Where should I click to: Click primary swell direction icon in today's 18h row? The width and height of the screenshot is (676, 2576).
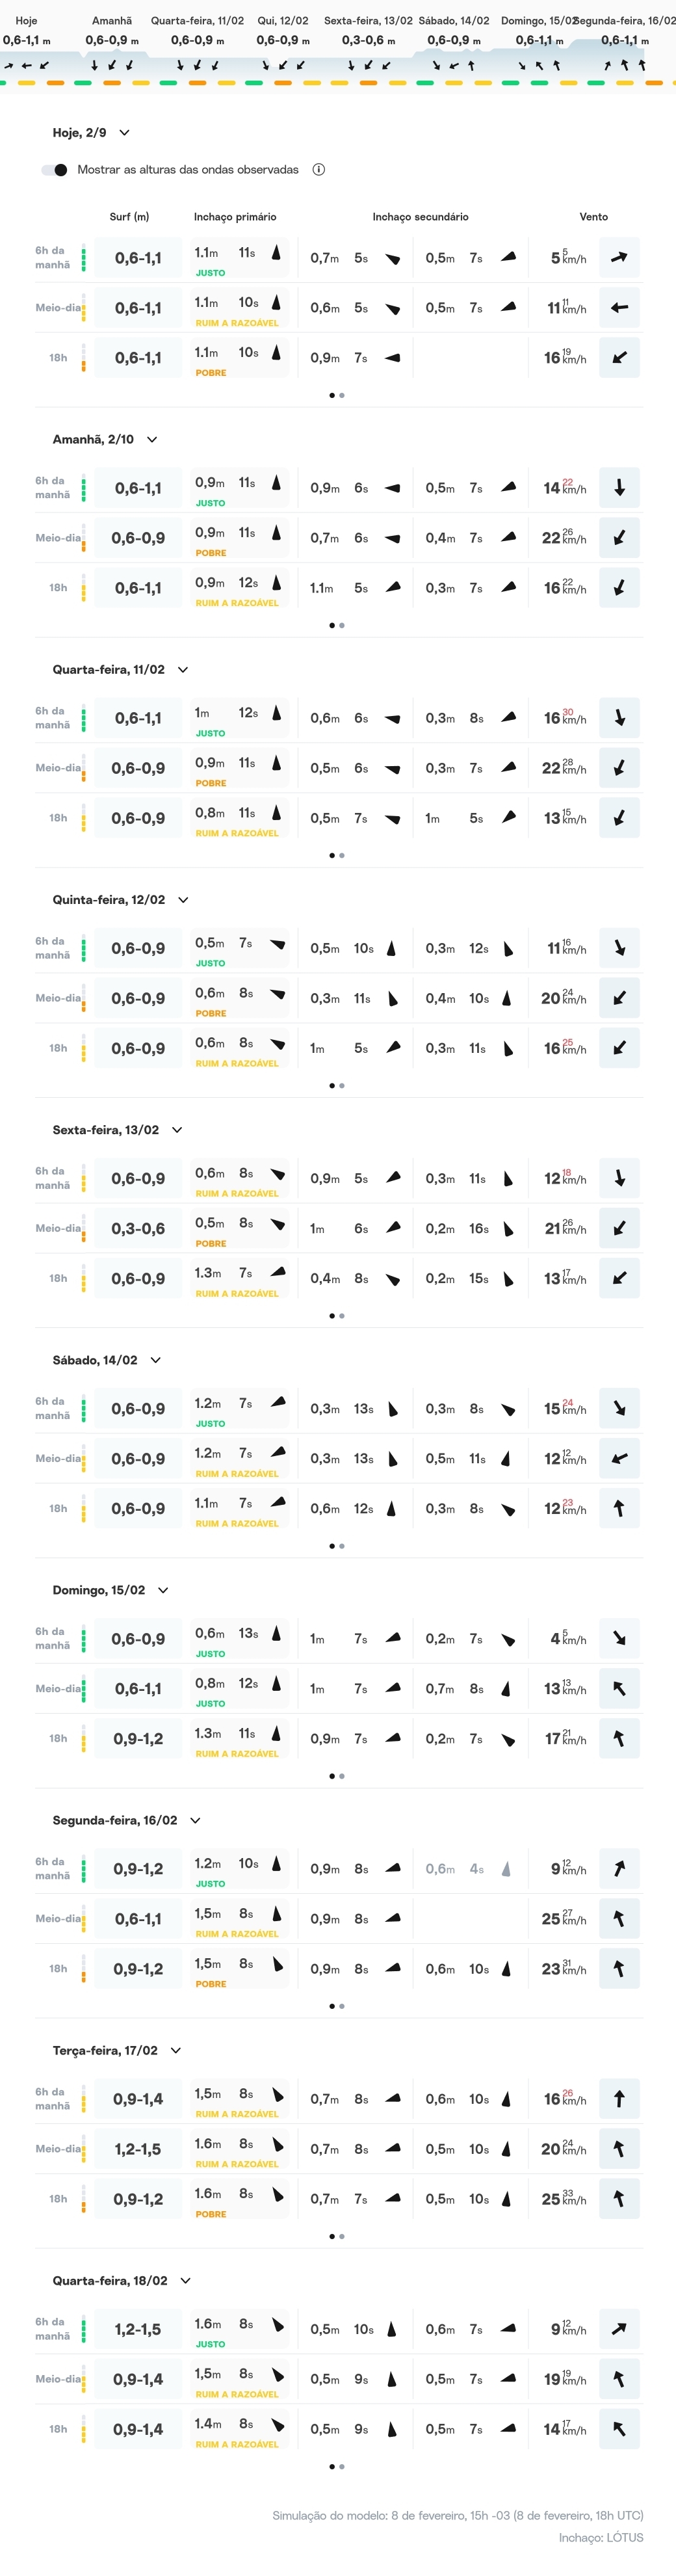pos(276,352)
